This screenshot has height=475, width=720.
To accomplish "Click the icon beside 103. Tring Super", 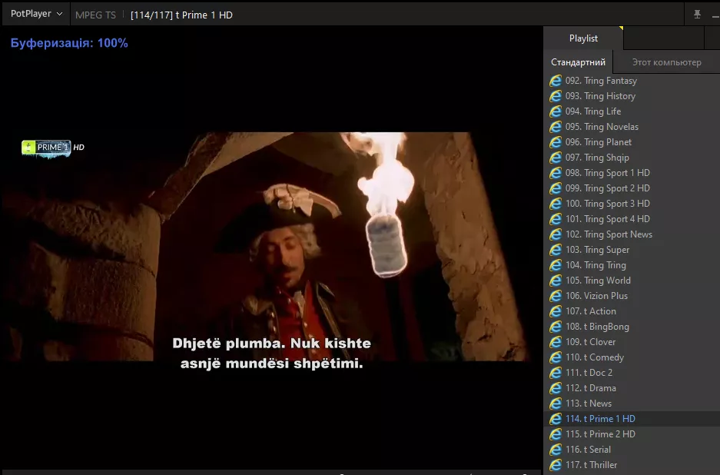I will 556,250.
